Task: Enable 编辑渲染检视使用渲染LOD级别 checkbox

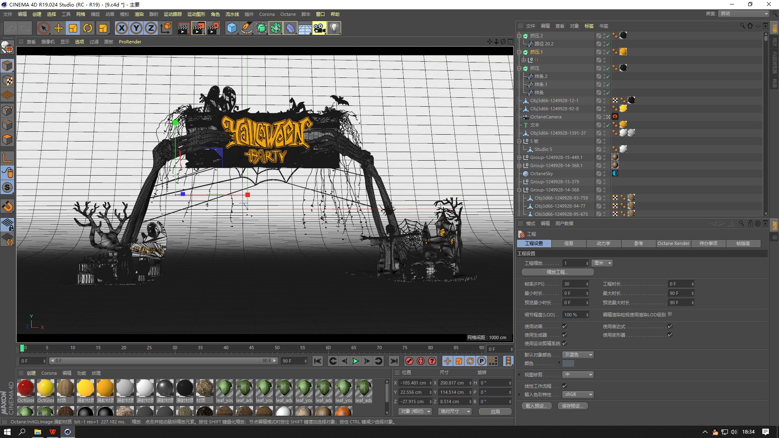Action: pyautogui.click(x=670, y=314)
